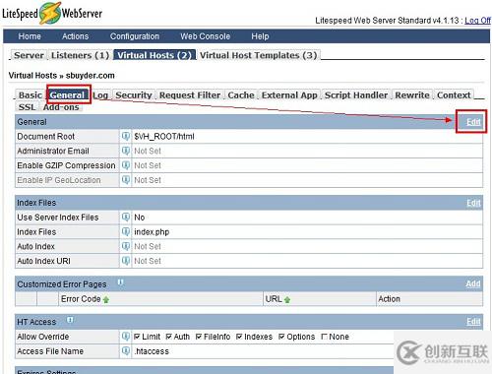This screenshot has height=374, width=492.
Task: Open the Context tab
Action: pos(454,95)
